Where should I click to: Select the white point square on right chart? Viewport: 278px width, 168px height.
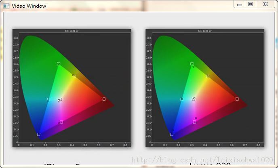194,99
